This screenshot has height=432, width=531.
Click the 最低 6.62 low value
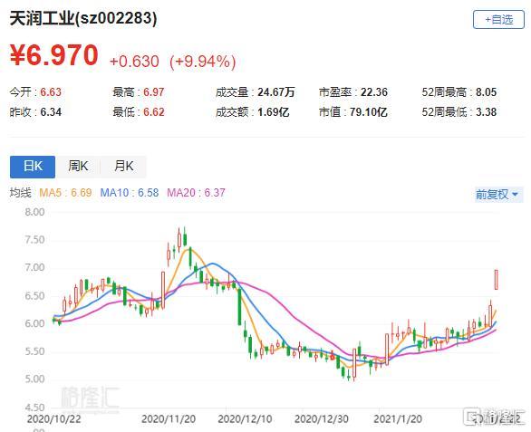[139, 112]
